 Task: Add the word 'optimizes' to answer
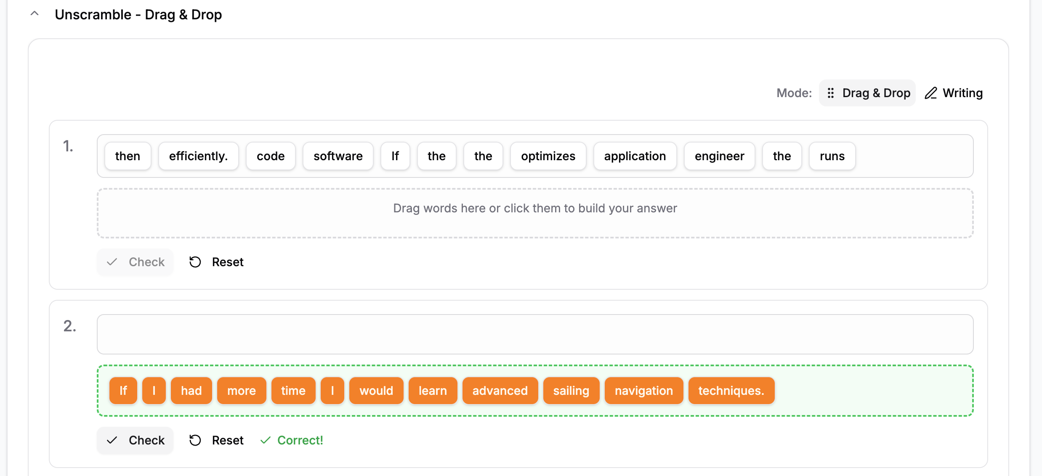coord(548,156)
